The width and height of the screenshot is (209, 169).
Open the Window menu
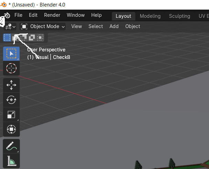(75, 15)
